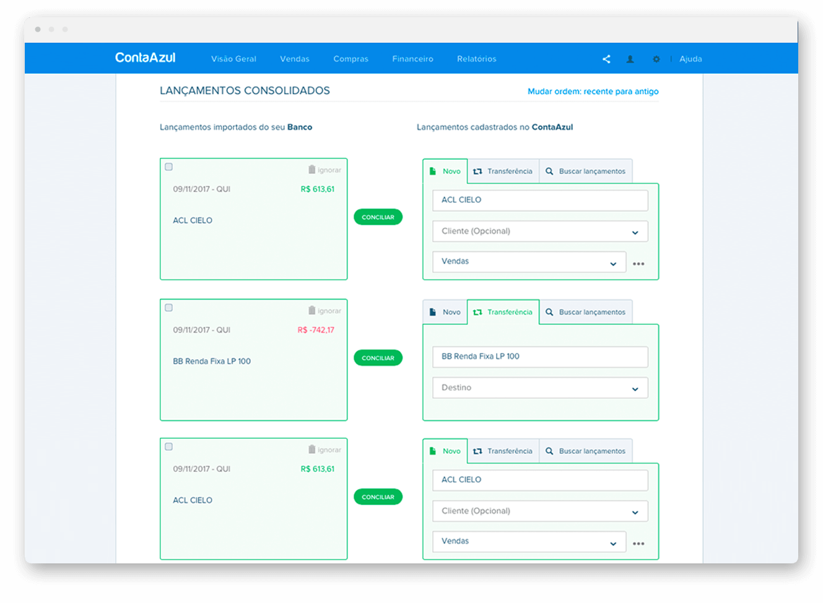
Task: Open the share icon in the blue top bar
Action: tap(606, 59)
